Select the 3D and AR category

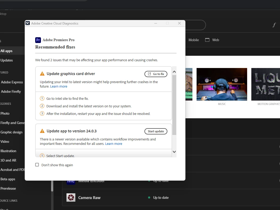tap(8, 160)
